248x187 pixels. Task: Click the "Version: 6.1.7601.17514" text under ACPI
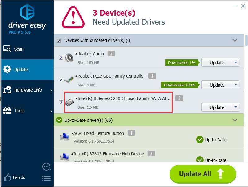pyautogui.click(x=94, y=141)
